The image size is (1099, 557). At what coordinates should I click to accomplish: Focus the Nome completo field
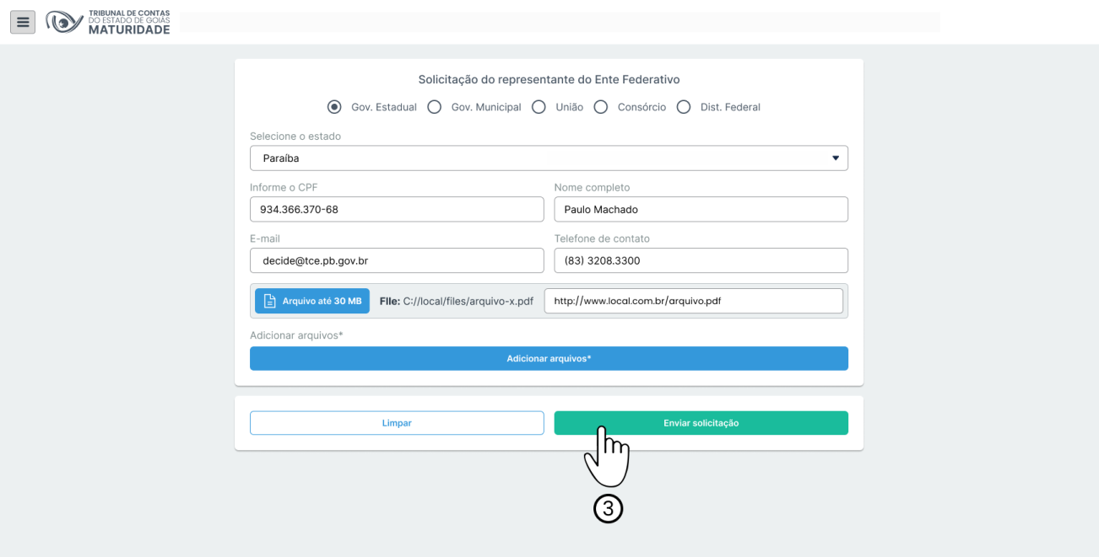(701, 210)
